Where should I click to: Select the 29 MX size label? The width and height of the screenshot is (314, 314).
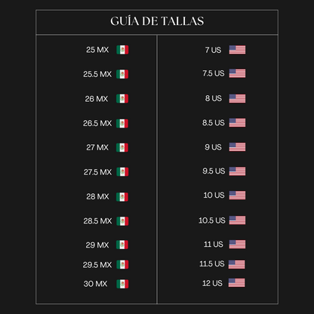97,245
